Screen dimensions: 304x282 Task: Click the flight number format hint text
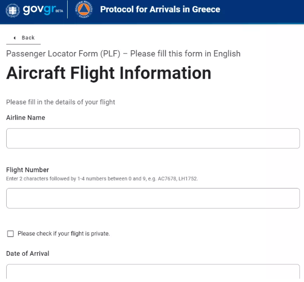(x=102, y=178)
